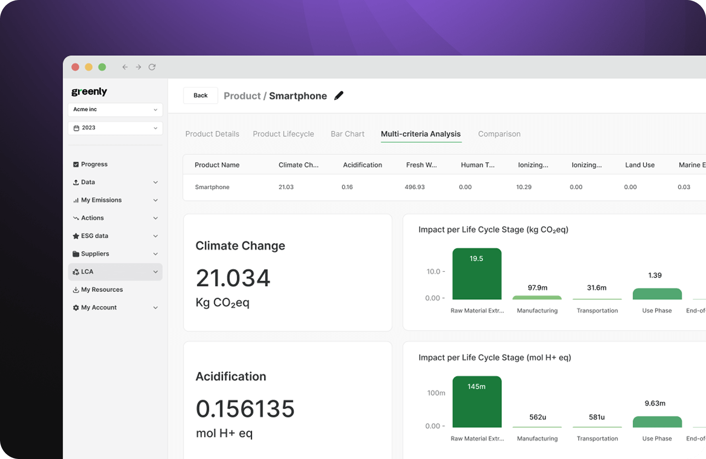Switch to the Product Lifecycle tab
706x459 pixels.
283,134
